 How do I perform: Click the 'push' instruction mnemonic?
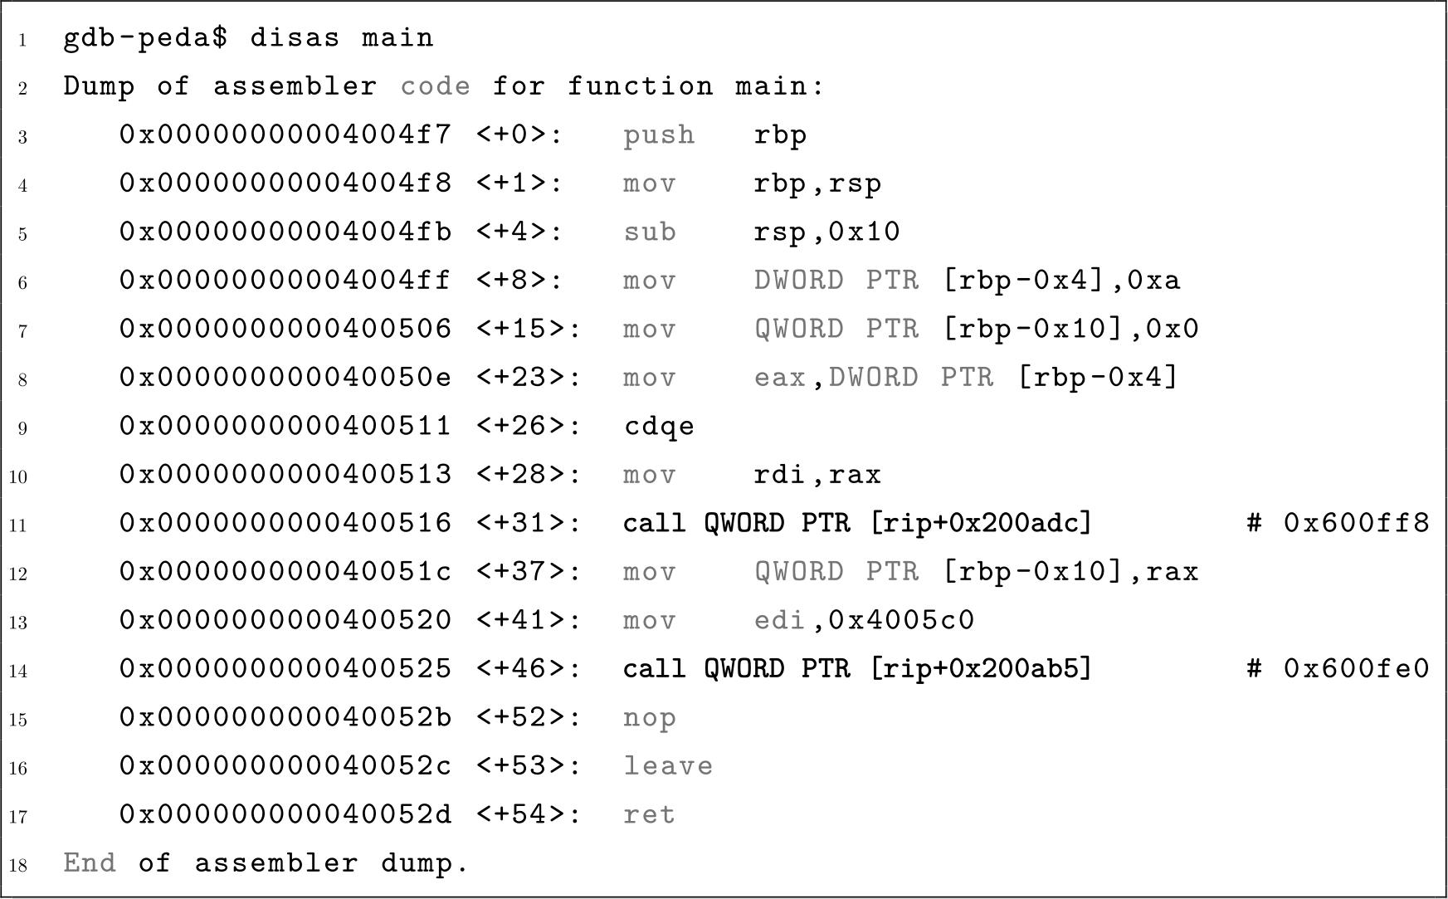click(x=659, y=135)
